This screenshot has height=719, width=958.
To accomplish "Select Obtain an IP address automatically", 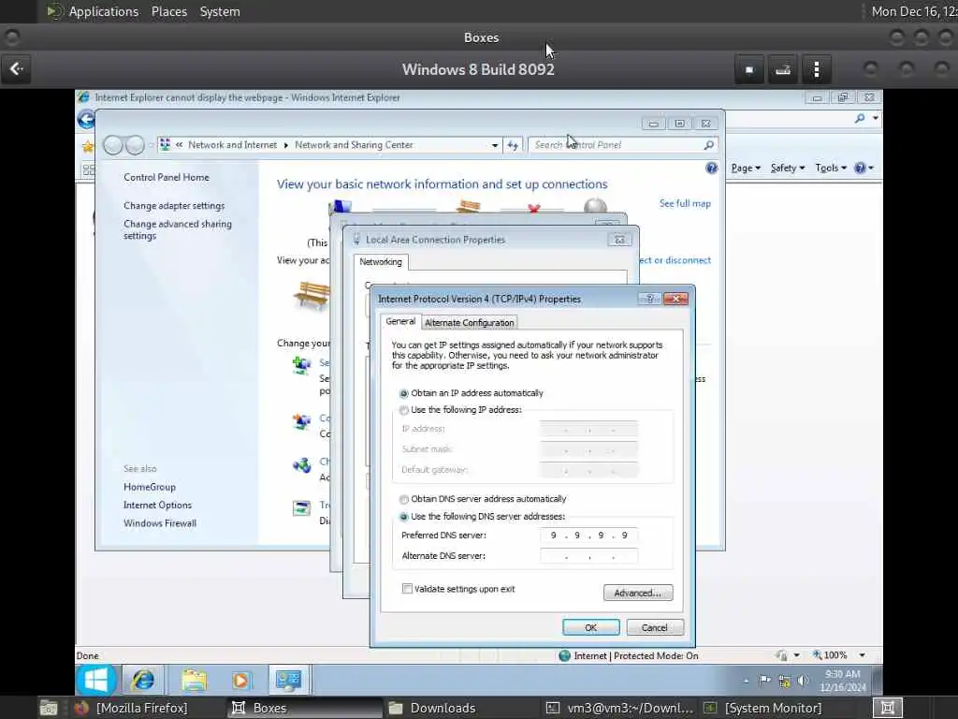I will click(x=403, y=393).
